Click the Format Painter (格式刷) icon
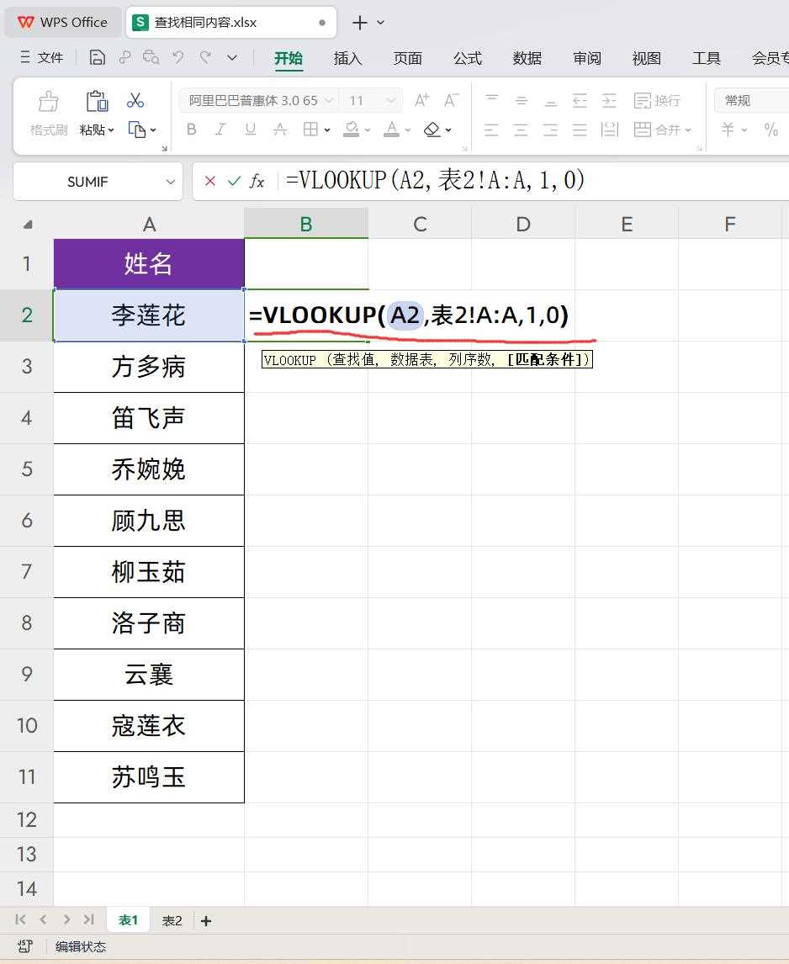Image resolution: width=789 pixels, height=964 pixels. pos(49,101)
